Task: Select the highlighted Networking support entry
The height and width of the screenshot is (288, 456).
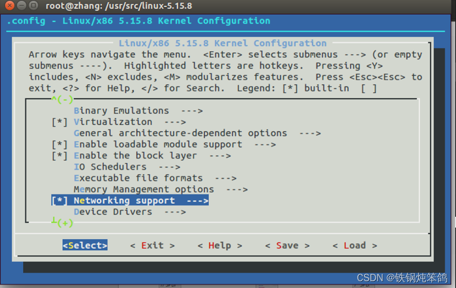Action: [x=130, y=201]
